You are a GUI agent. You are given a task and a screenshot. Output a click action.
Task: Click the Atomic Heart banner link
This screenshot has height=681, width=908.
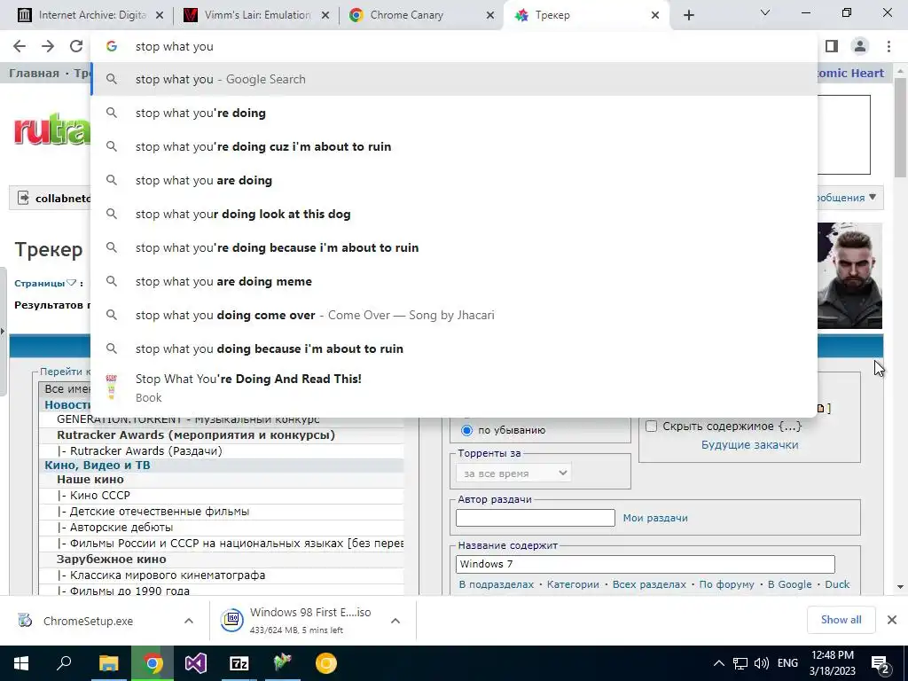click(850, 73)
